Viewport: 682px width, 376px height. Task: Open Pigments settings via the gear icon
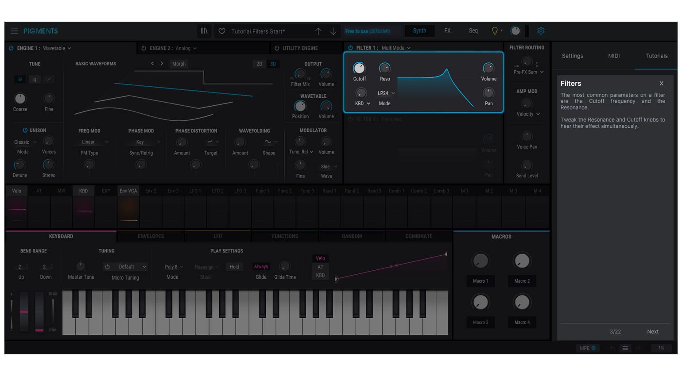(x=541, y=31)
